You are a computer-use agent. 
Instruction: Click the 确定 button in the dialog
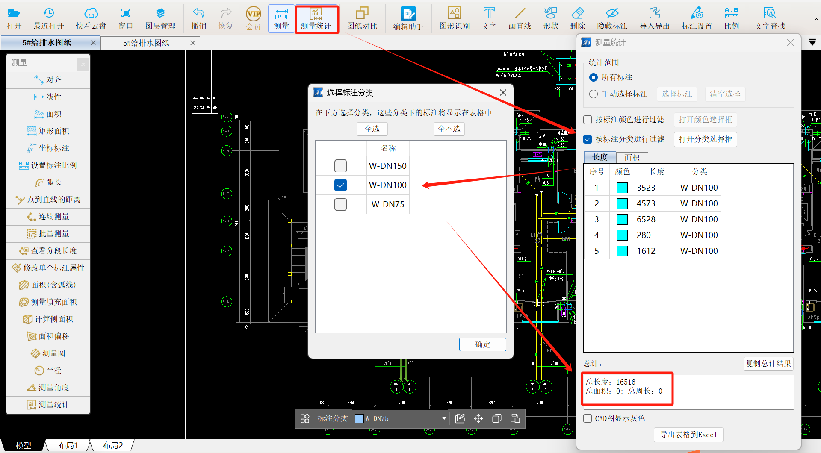coord(482,344)
